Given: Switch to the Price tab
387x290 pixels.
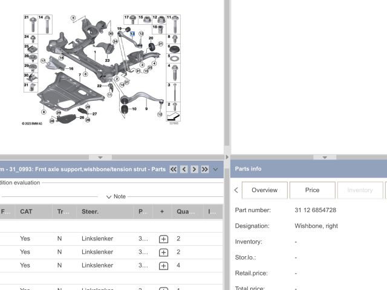Looking at the screenshot, I should coord(312,190).
